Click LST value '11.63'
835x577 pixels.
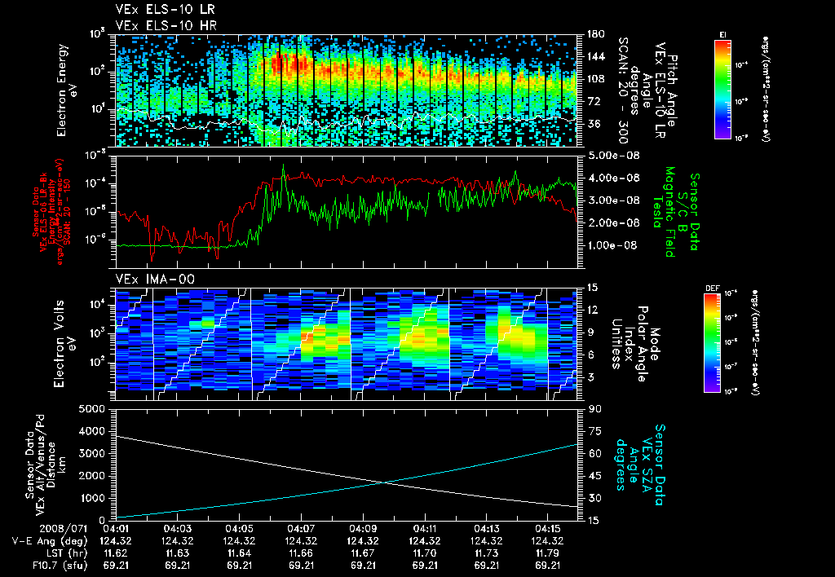point(177,553)
